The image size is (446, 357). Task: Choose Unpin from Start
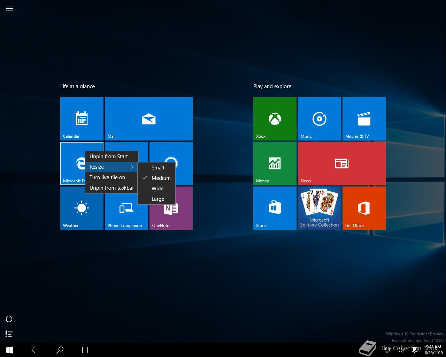click(111, 157)
